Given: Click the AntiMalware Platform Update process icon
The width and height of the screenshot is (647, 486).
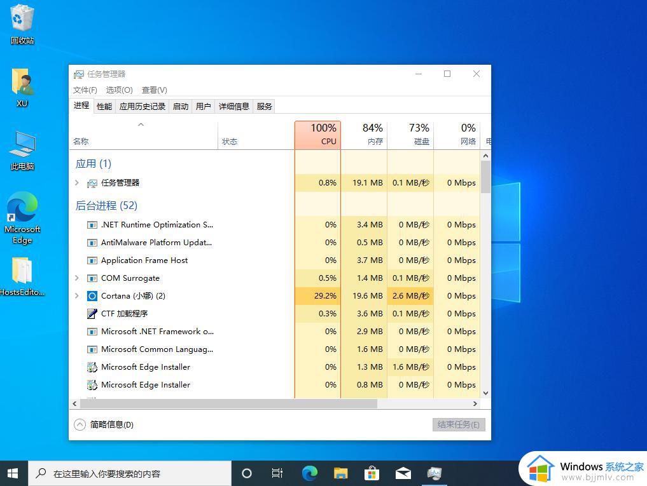Looking at the screenshot, I should (x=92, y=243).
